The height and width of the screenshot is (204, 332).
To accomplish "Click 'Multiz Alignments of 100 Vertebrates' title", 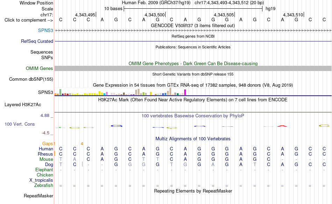I will tap(193, 139).
